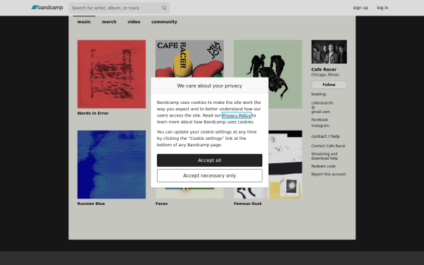Screen dimensions: 424x265
Task: Open the Instagram link
Action: coord(320,126)
